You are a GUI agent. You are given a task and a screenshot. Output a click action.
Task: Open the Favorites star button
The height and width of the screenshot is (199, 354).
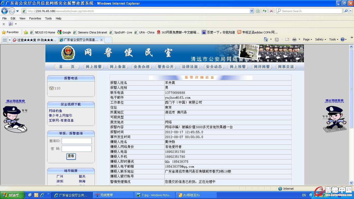tap(10, 32)
